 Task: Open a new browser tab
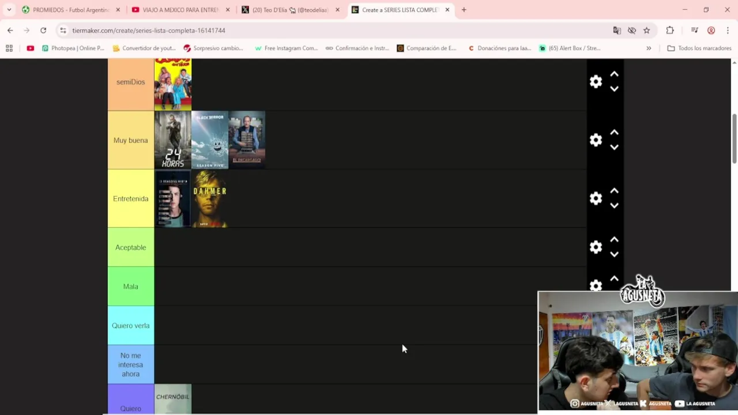point(464,10)
